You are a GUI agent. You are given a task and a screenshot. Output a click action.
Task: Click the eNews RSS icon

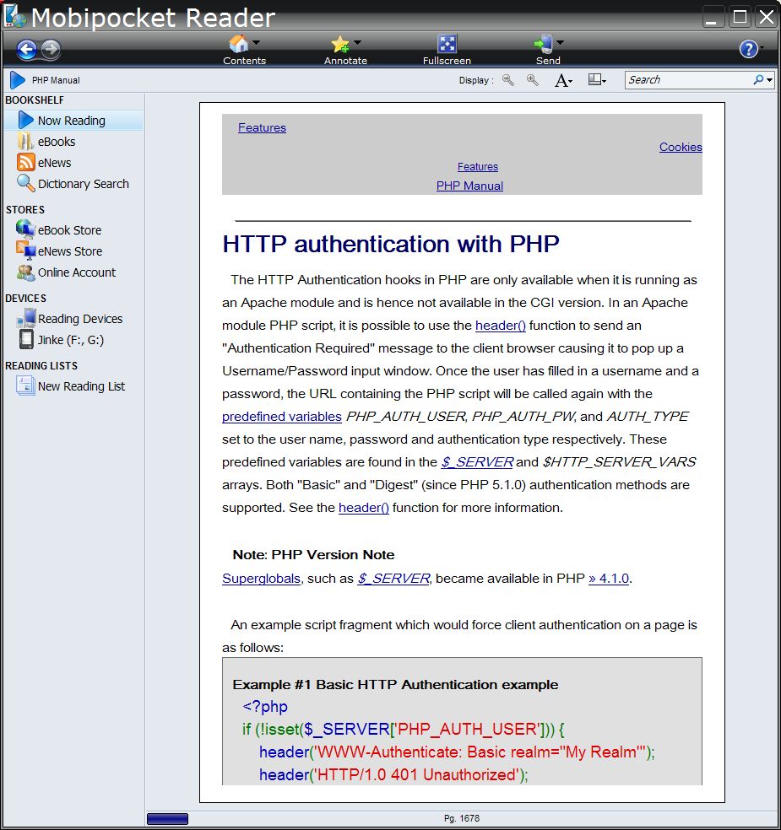[25, 162]
